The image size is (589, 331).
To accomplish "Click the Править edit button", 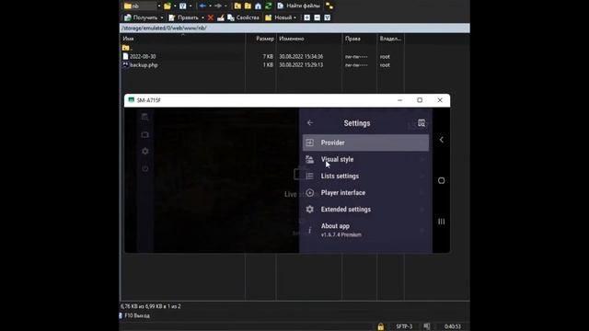I will (x=184, y=17).
